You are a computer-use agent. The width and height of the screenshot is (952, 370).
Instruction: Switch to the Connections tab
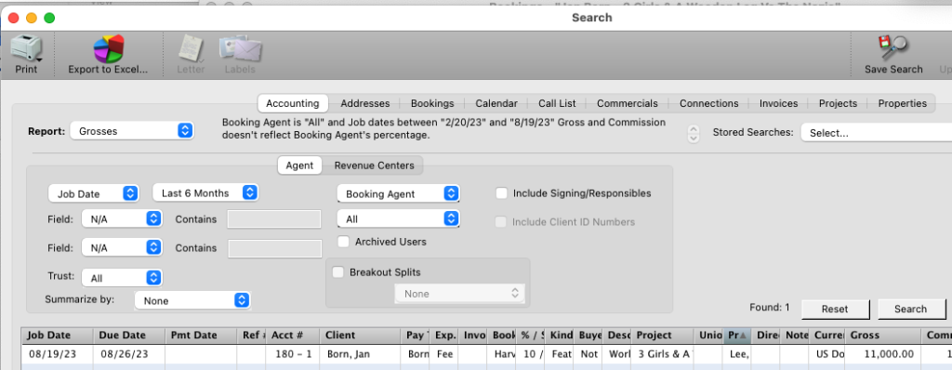(x=709, y=103)
